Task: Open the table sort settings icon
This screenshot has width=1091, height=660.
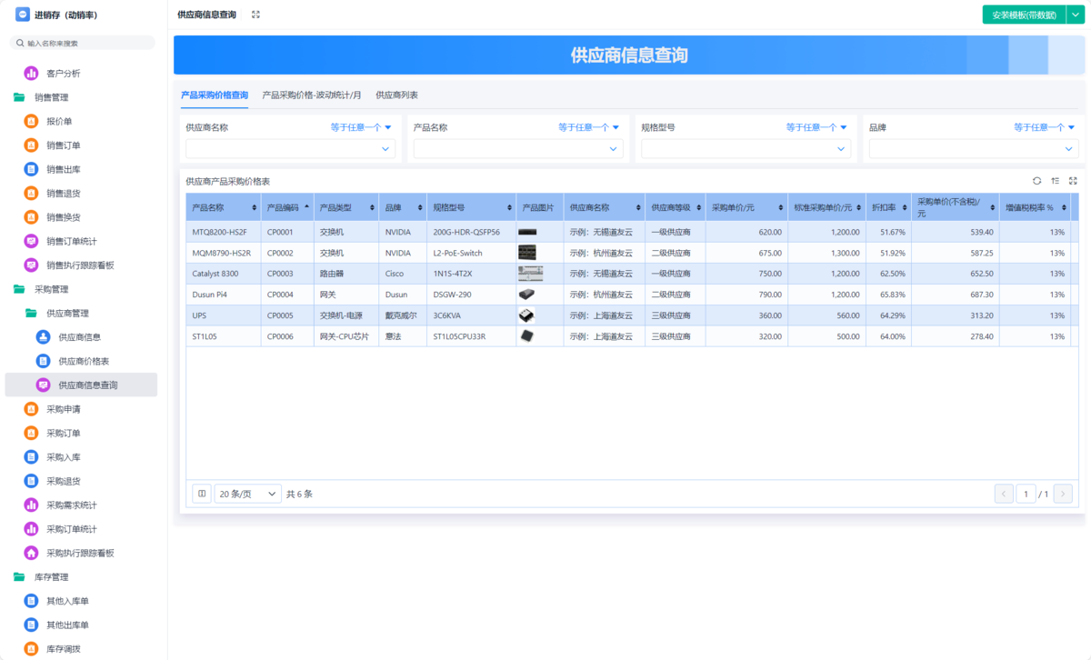Action: click(x=1055, y=181)
